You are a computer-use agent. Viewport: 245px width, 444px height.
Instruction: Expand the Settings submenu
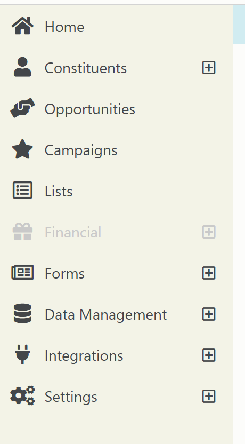tap(209, 396)
